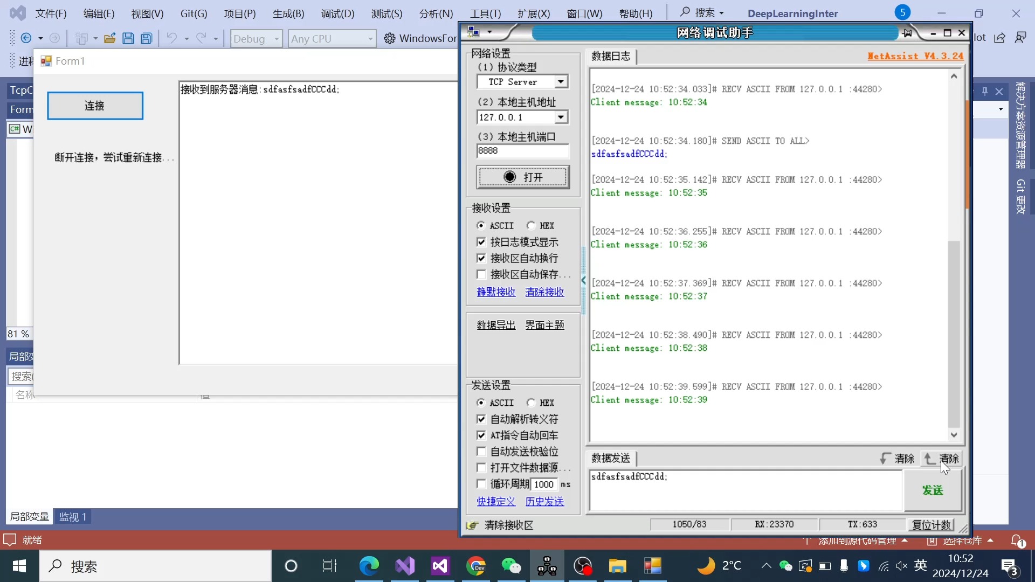This screenshot has width=1035, height=582.
Task: Toggle the 自动解析转义符 checkbox
Action: (481, 419)
